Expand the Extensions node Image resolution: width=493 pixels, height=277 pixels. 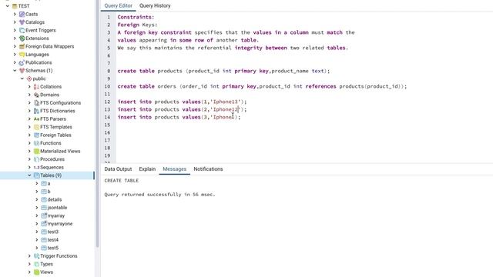pyautogui.click(x=15, y=38)
